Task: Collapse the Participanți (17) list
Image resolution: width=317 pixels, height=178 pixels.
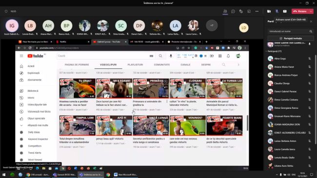Action: coord(266,51)
